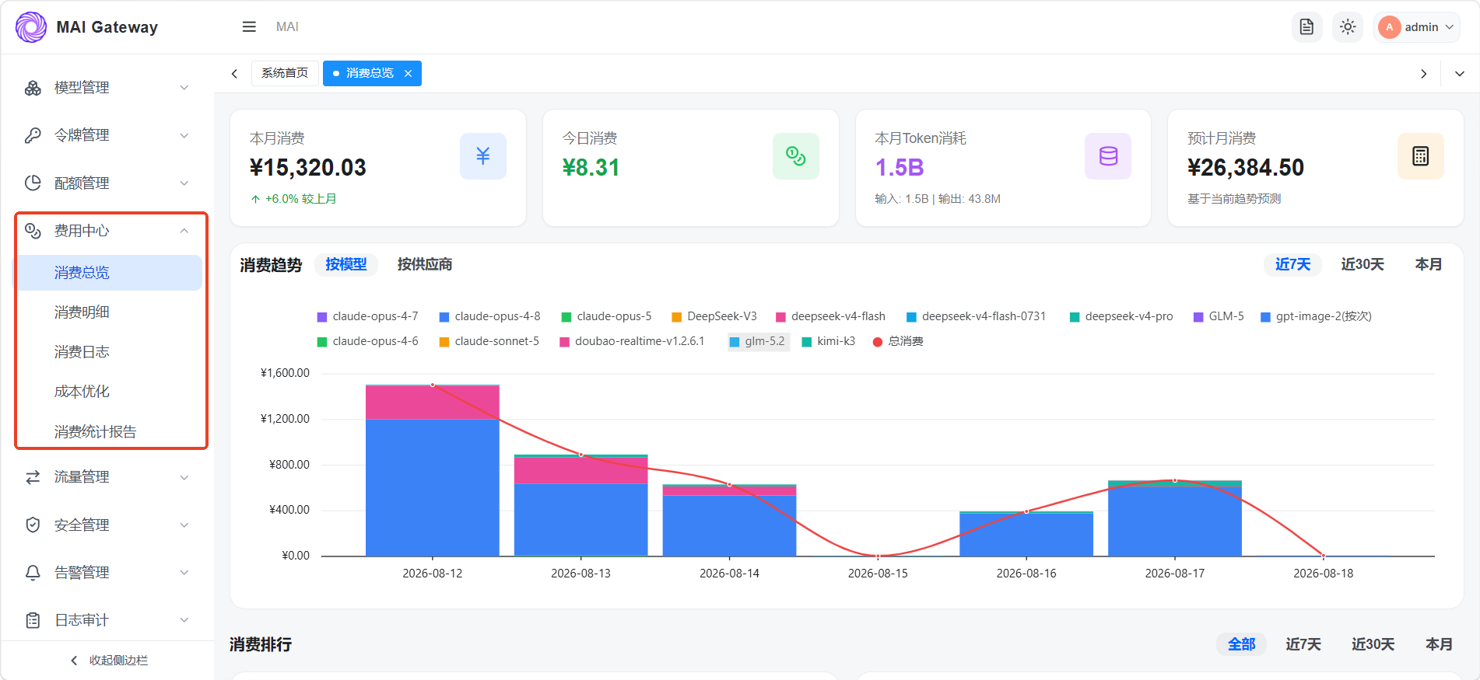Image resolution: width=1480 pixels, height=680 pixels.
Task: Expand the 配额管理 menu chevron
Action: 184,183
